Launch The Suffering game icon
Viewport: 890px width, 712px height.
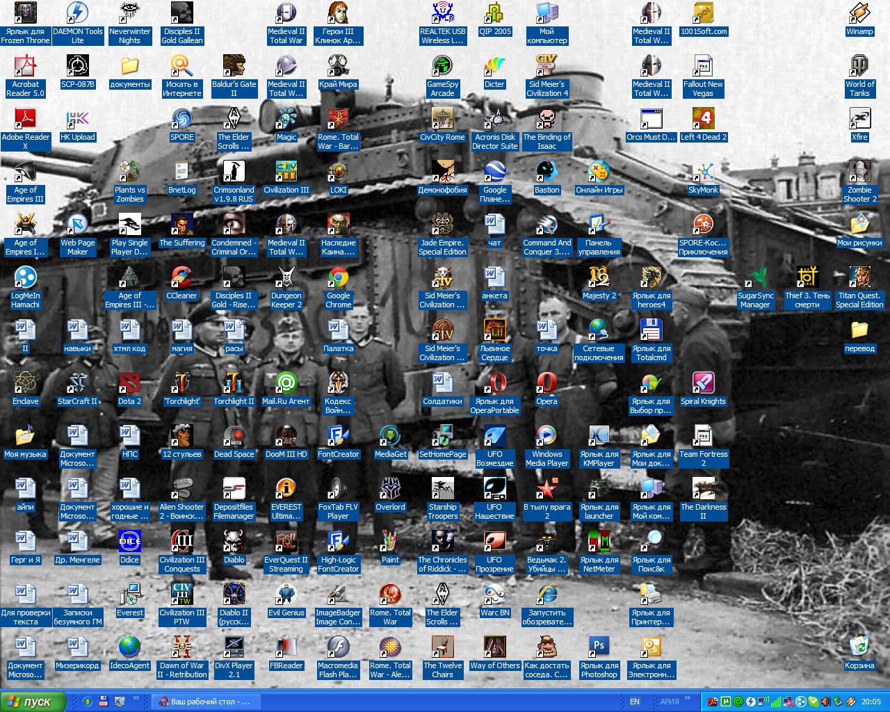click(181, 230)
